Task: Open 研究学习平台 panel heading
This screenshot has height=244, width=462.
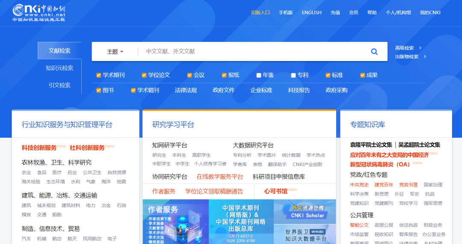Action: 173,125
